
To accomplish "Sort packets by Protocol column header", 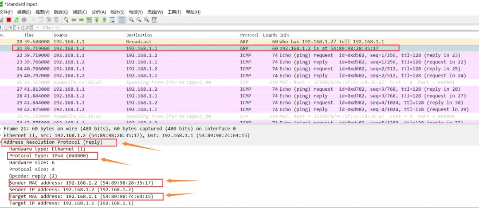I will click(249, 35).
